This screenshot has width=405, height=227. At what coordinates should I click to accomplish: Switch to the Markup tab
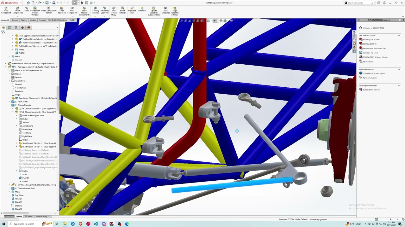coord(33,20)
